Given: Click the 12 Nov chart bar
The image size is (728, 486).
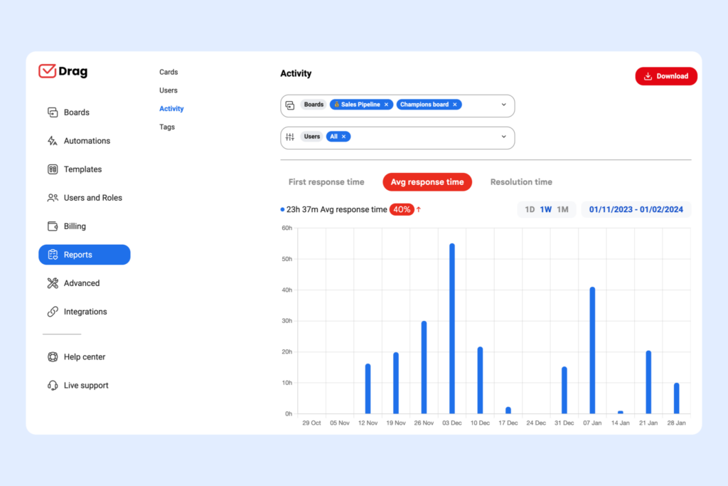Looking at the screenshot, I should [x=368, y=389].
